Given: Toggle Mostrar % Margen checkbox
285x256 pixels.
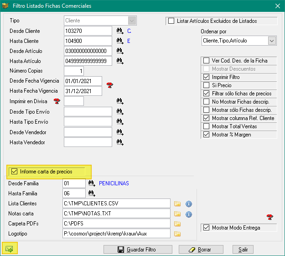Looking at the screenshot, I should pyautogui.click(x=206, y=135).
